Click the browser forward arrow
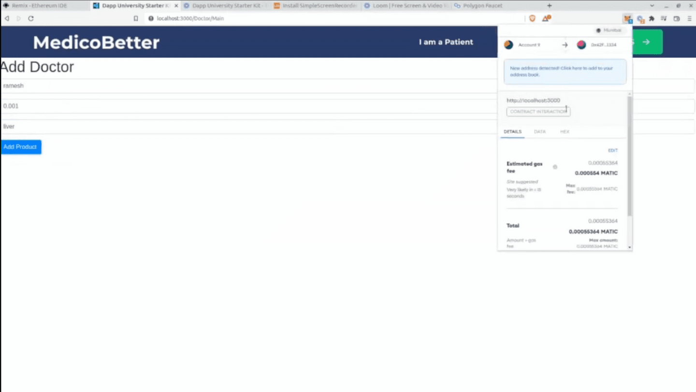The image size is (696, 392). (19, 18)
